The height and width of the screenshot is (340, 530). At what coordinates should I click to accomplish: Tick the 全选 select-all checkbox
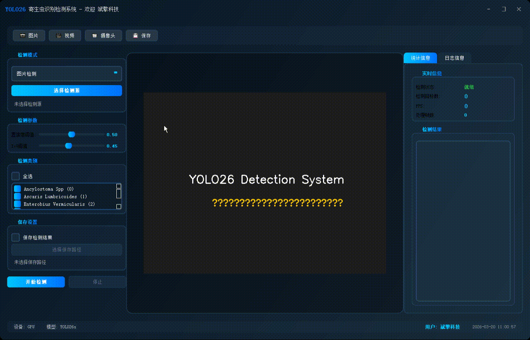pyautogui.click(x=15, y=176)
